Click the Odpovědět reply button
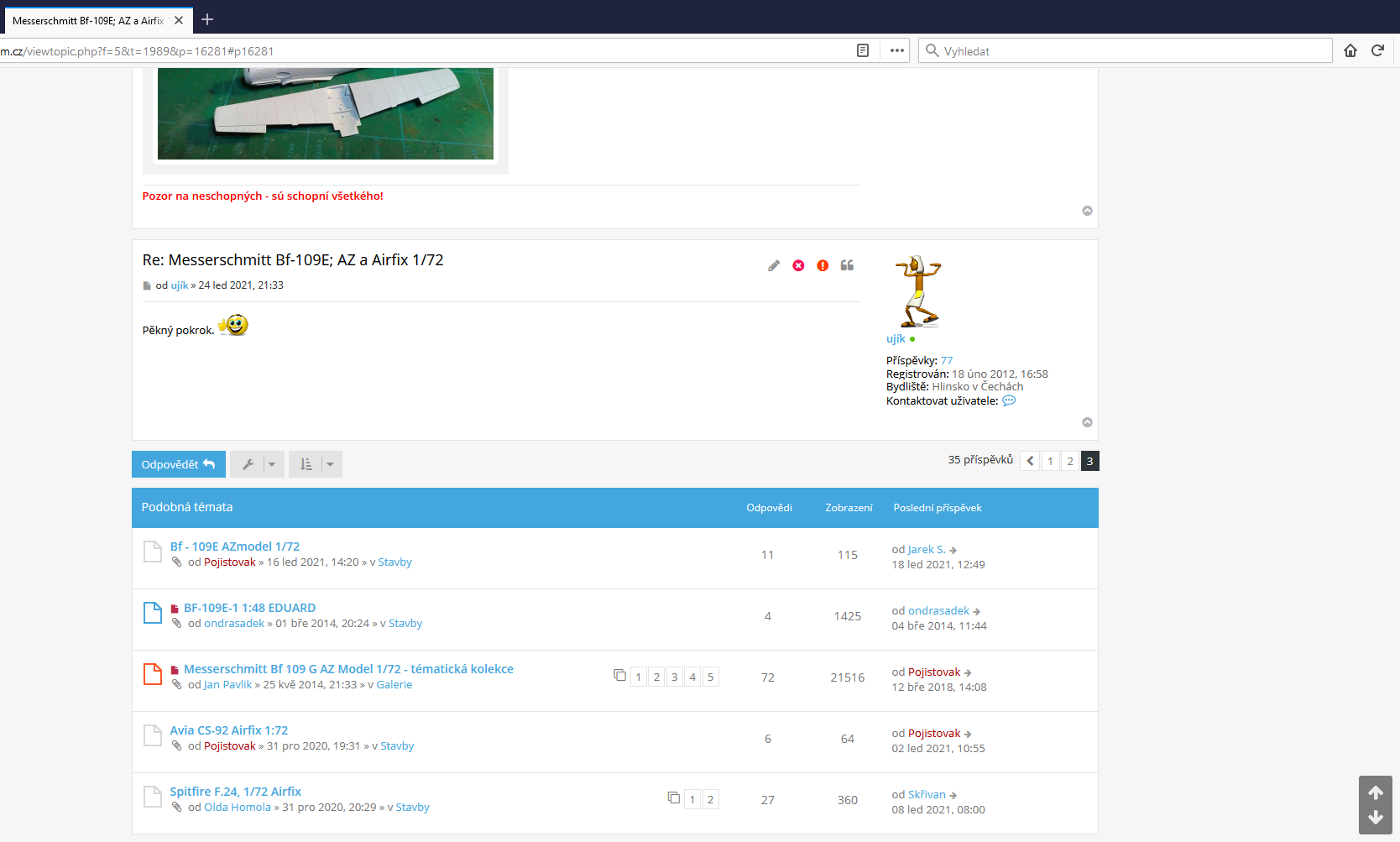The height and width of the screenshot is (842, 1400). click(x=178, y=464)
